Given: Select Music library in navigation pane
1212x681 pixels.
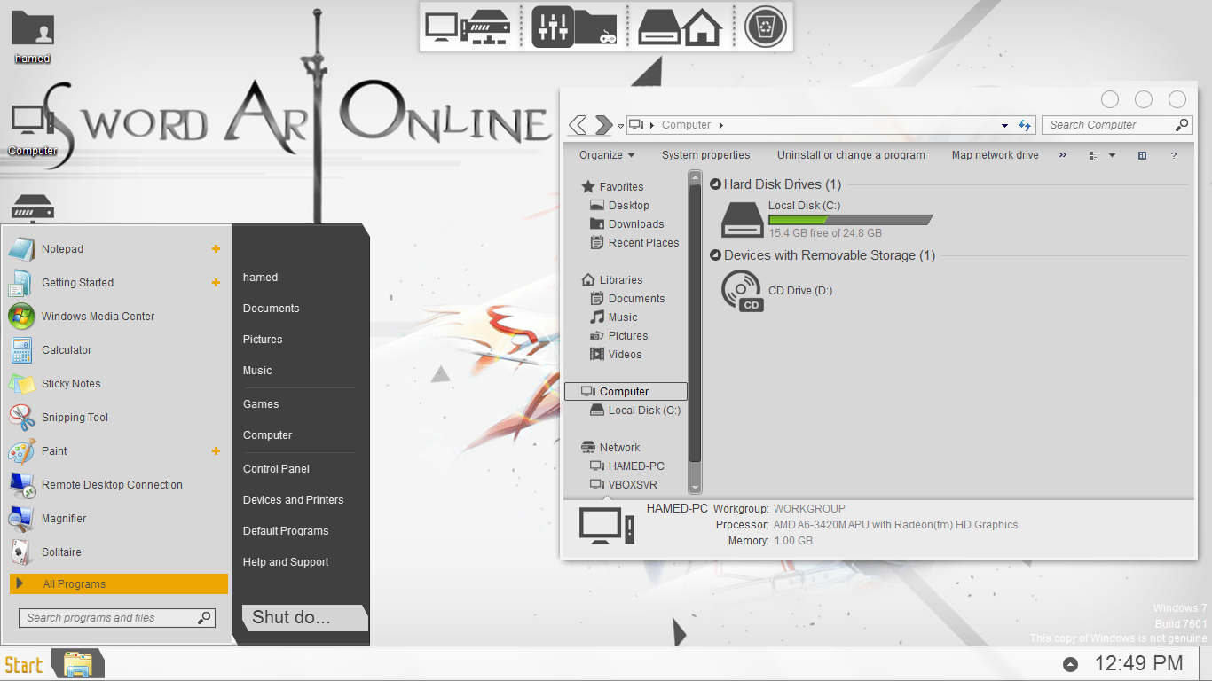Looking at the screenshot, I should 613,317.
